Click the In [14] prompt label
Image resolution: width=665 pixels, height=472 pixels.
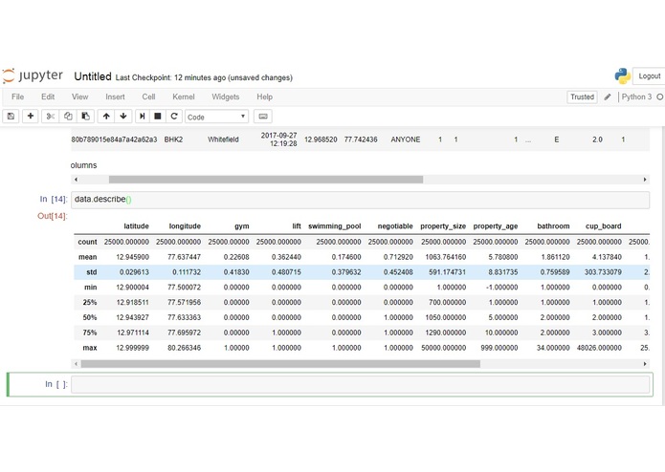click(x=54, y=199)
